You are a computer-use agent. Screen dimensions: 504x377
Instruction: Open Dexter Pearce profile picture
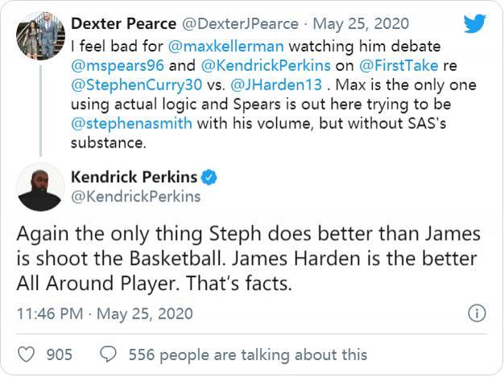(41, 36)
